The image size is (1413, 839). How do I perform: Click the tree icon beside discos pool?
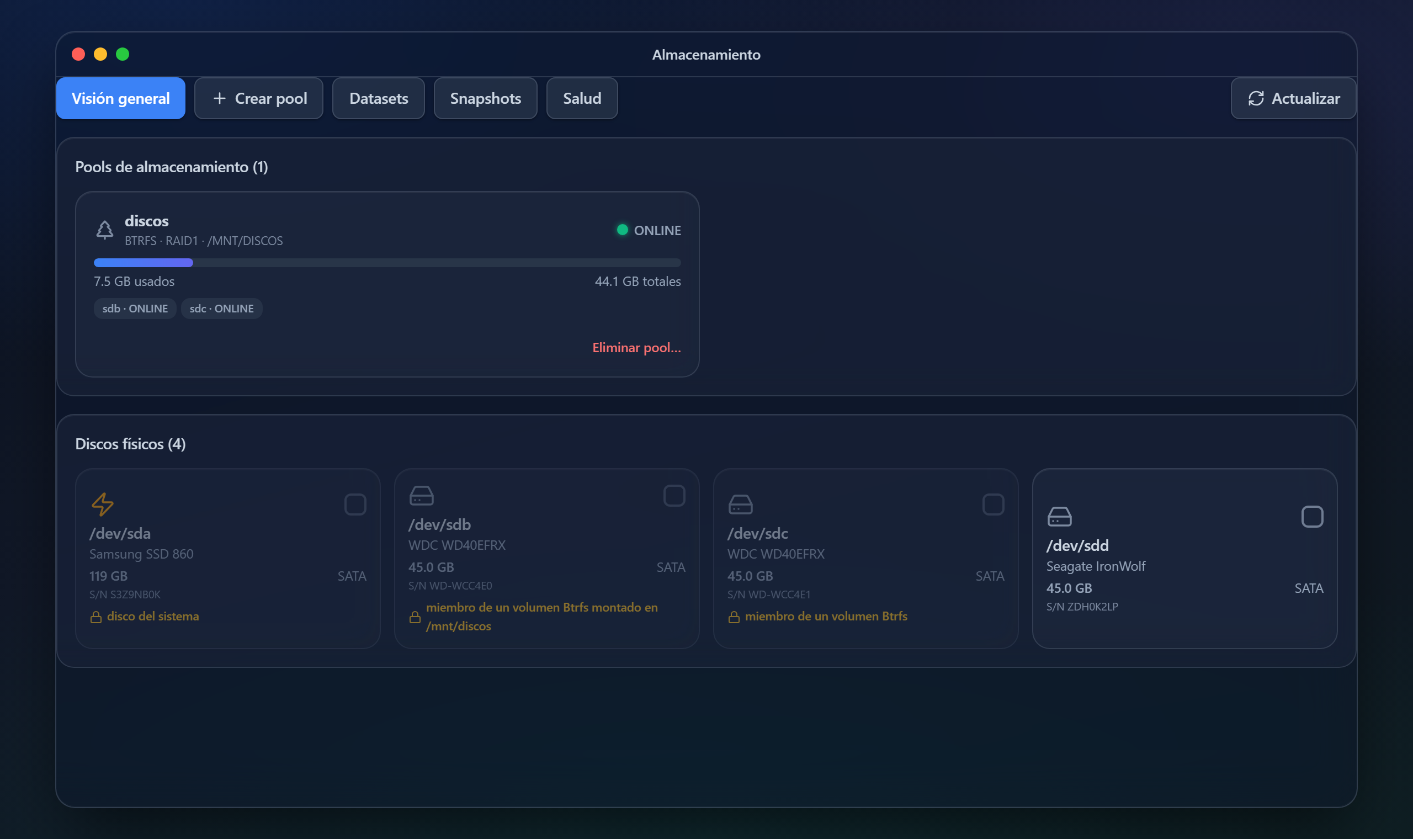[104, 230]
